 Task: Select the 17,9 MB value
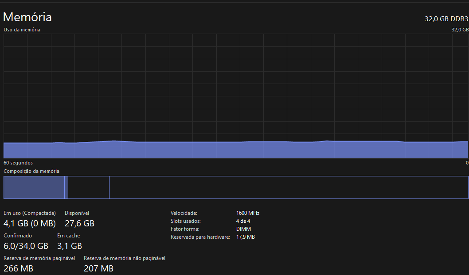pyautogui.click(x=245, y=237)
